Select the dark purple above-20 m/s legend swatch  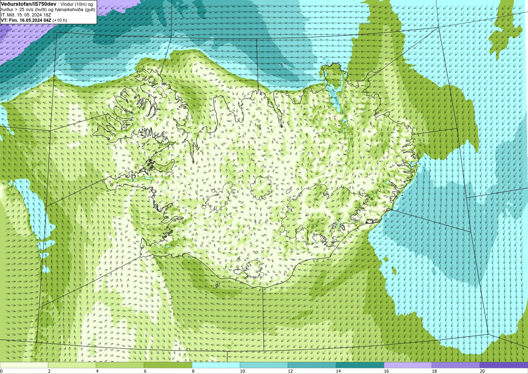coord(504,365)
